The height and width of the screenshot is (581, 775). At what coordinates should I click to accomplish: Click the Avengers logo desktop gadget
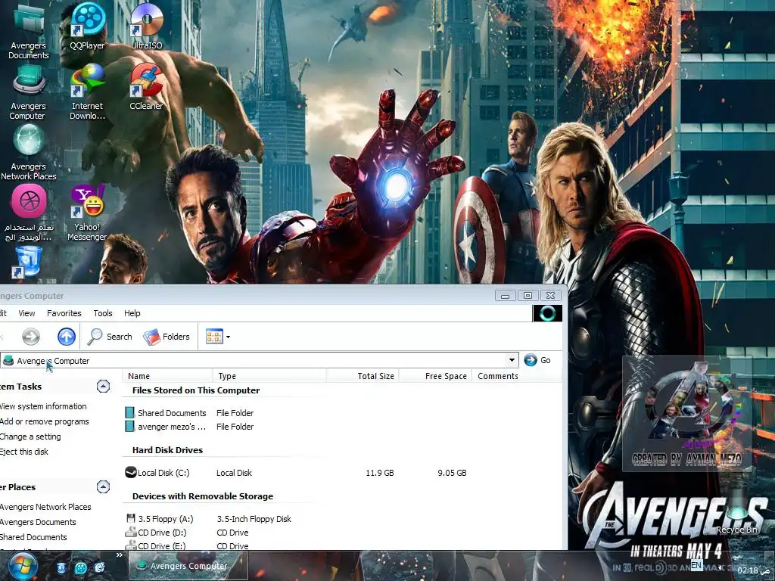tap(687, 414)
